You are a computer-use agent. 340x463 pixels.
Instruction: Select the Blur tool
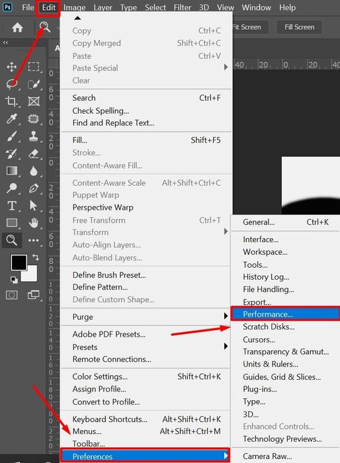click(33, 171)
